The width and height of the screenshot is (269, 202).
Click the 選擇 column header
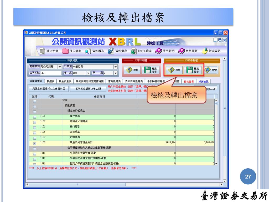coord(34,97)
